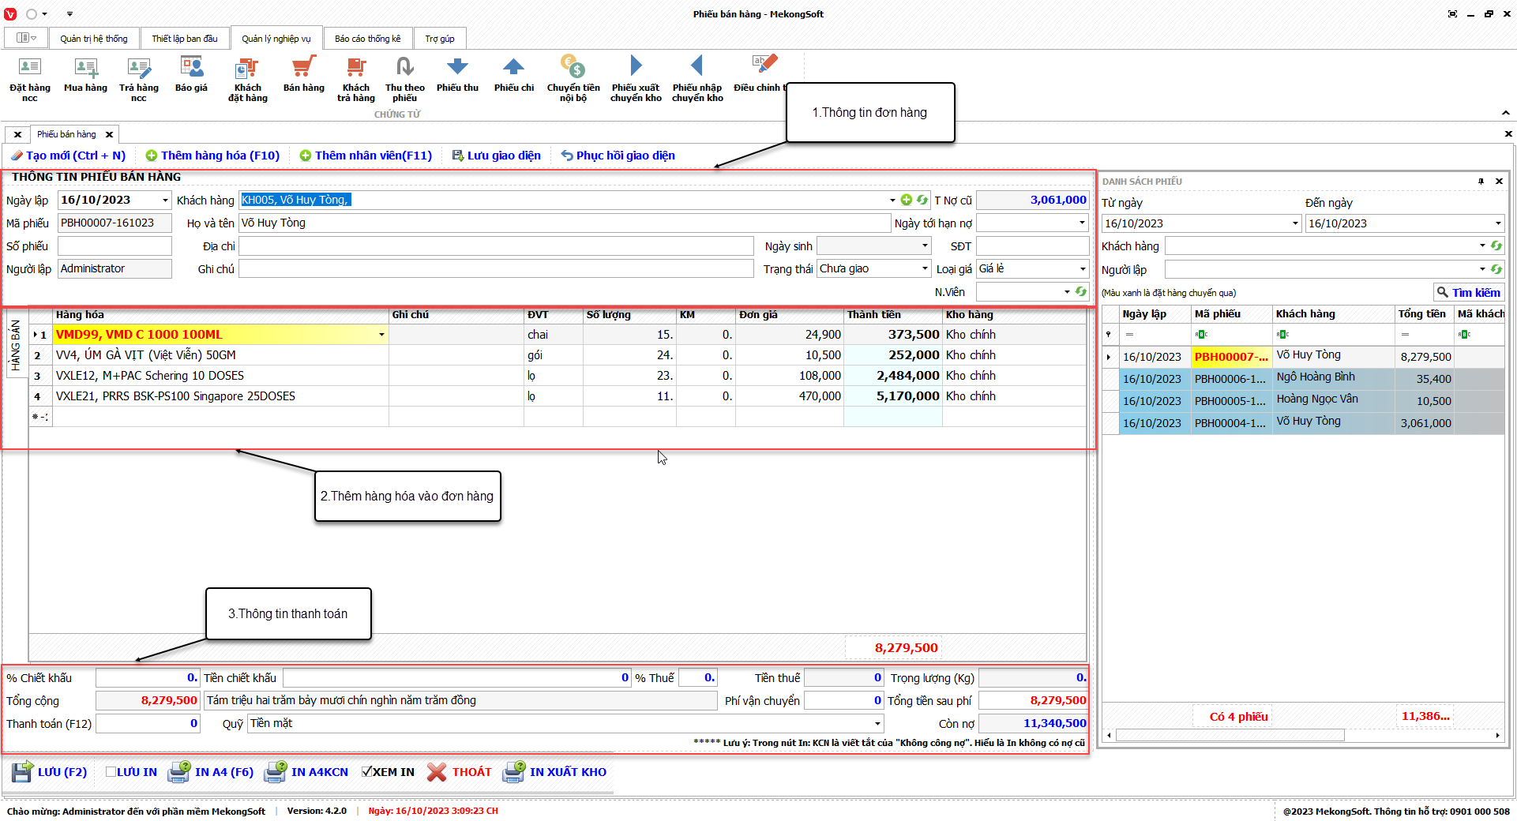Click the LƯU (F2) save icon
Viewport: 1517px width, 821px height.
pyautogui.click(x=22, y=772)
